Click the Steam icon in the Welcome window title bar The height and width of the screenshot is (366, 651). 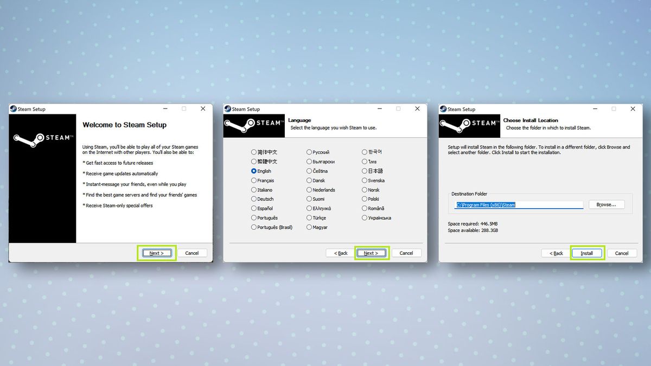click(x=12, y=108)
